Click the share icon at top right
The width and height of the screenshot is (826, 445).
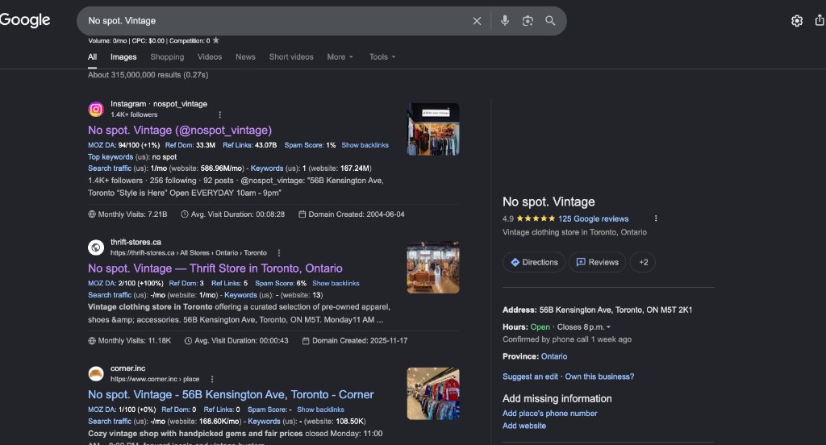[x=820, y=20]
